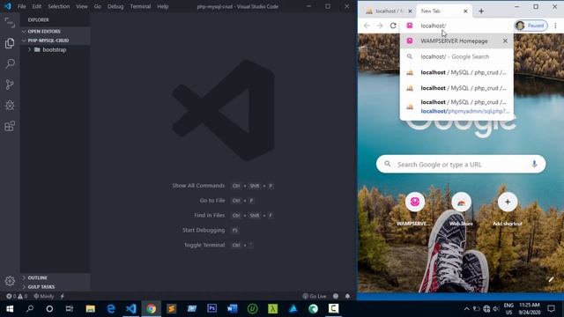Open the Edit menu in VS Code

click(x=37, y=6)
